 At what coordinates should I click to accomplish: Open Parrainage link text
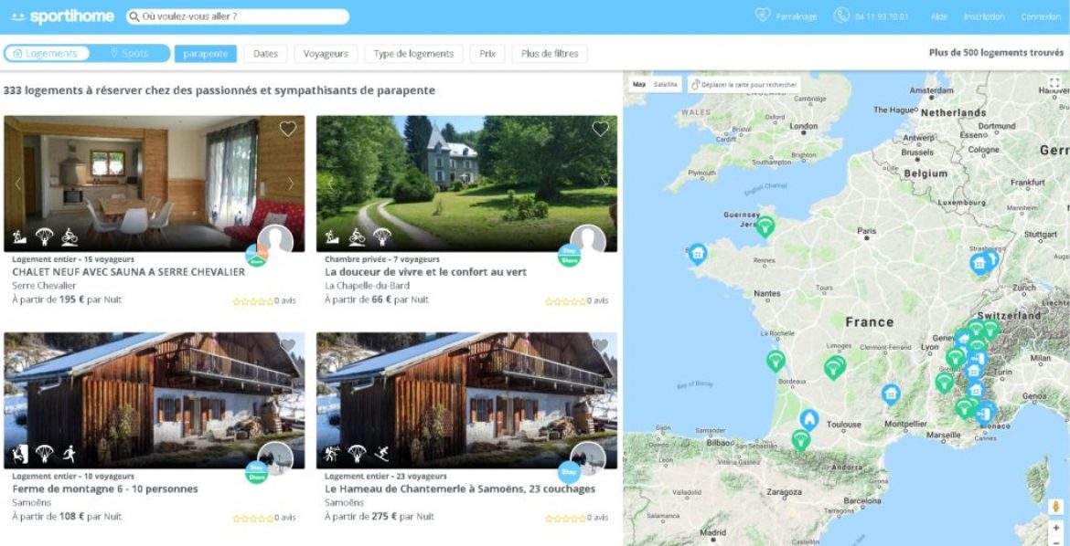pos(797,16)
